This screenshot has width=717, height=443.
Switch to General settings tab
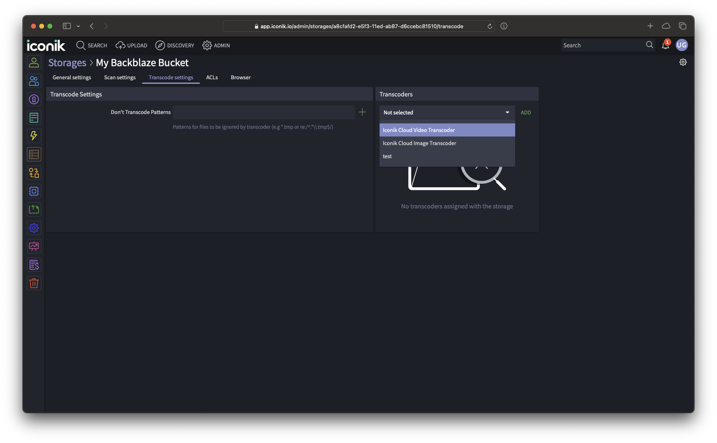72,77
